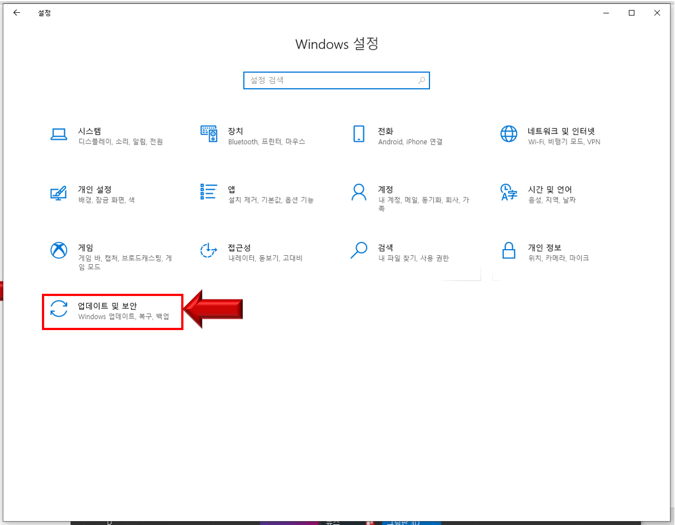The width and height of the screenshot is (675, 525).
Task: Click description '음성, 지역, 날짜'
Action: click(552, 200)
